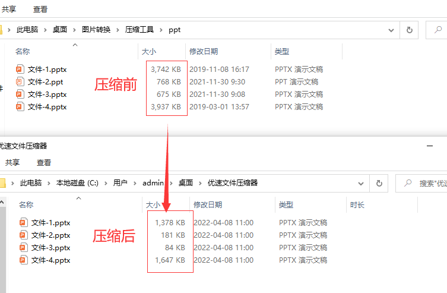Open address history dropdown in 优速文件压缩器 window
The width and height of the screenshot is (447, 293).
[x=361, y=184]
